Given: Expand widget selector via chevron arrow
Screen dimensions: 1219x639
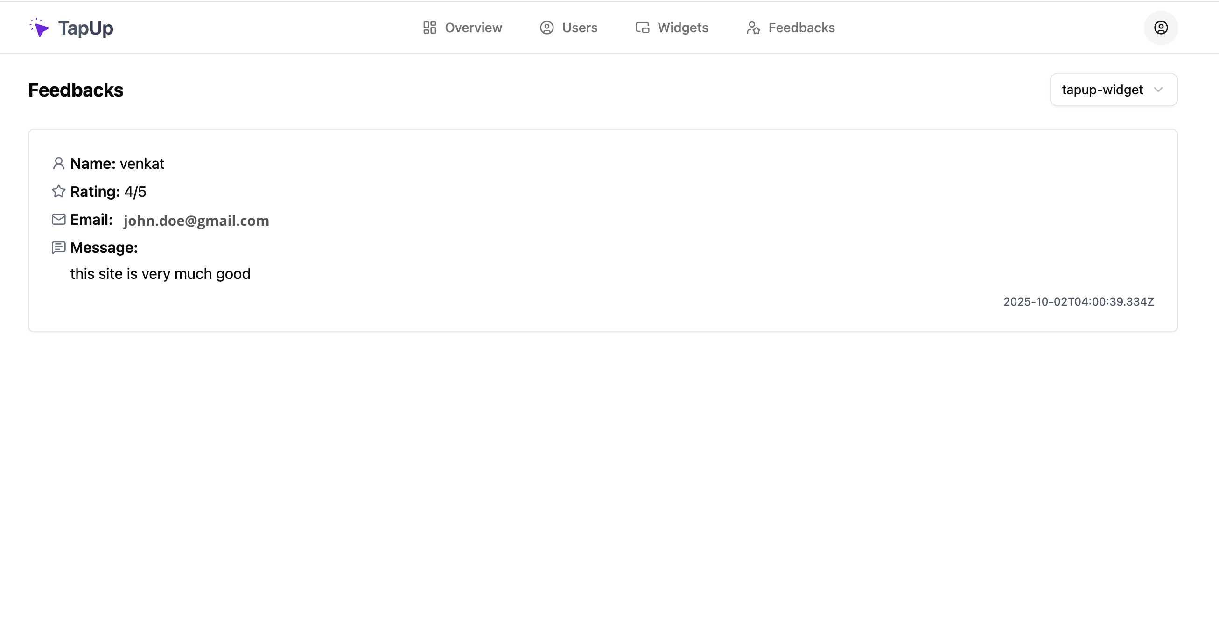Looking at the screenshot, I should pyautogui.click(x=1158, y=90).
